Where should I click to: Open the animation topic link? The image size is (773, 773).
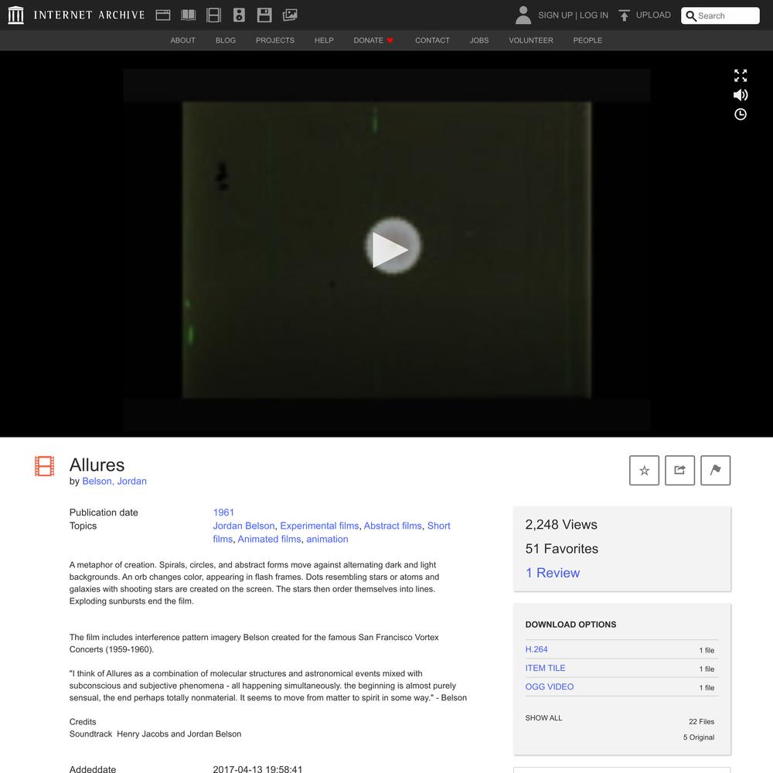(327, 540)
